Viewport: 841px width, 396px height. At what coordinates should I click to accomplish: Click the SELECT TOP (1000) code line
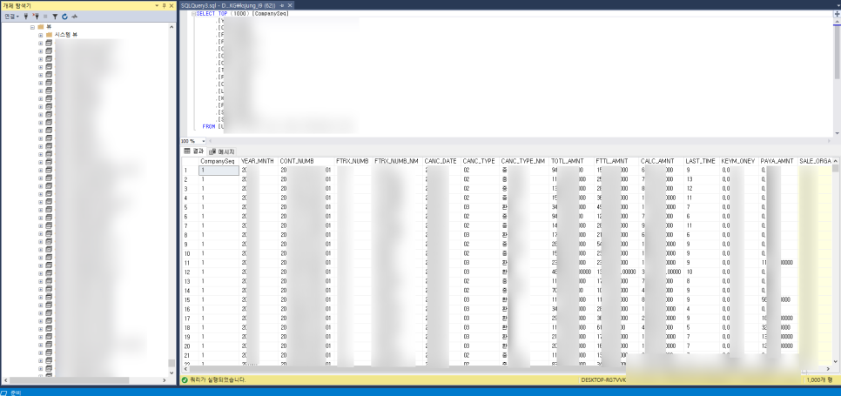tap(243, 13)
